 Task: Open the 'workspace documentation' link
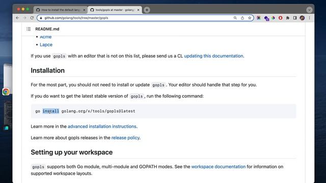pyautogui.click(x=219, y=167)
